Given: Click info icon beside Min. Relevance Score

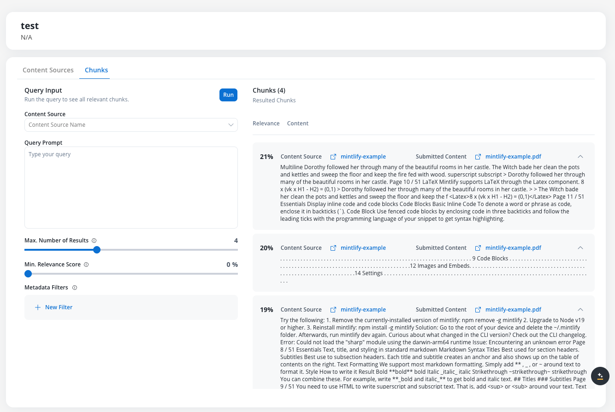Looking at the screenshot, I should coord(86,265).
